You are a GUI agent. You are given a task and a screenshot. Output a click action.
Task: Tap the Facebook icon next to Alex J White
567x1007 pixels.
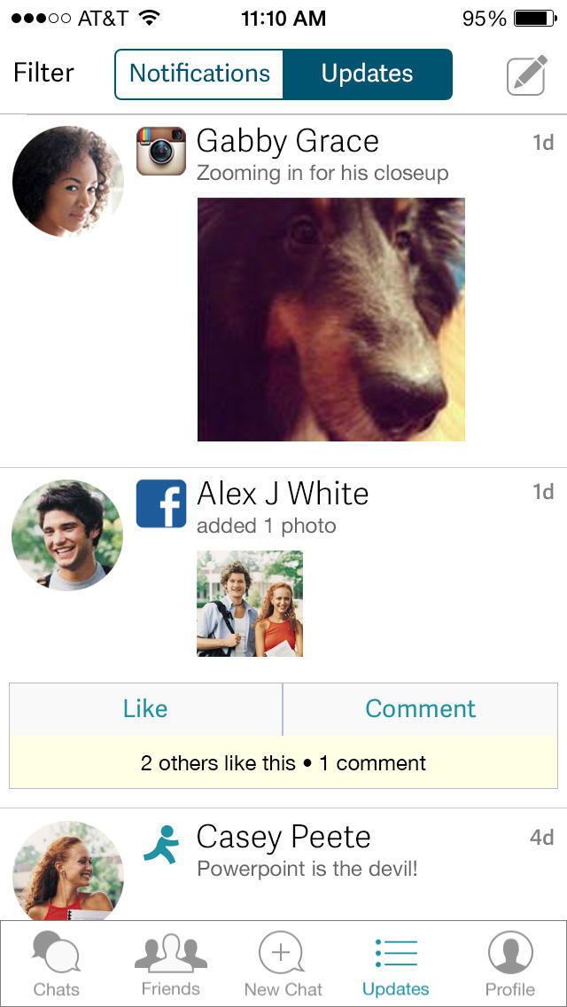click(161, 503)
